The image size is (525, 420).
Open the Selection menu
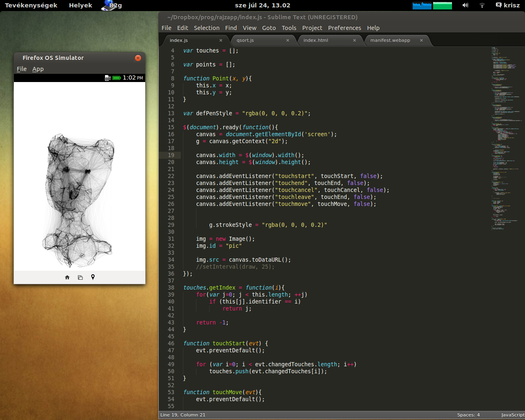pos(207,28)
